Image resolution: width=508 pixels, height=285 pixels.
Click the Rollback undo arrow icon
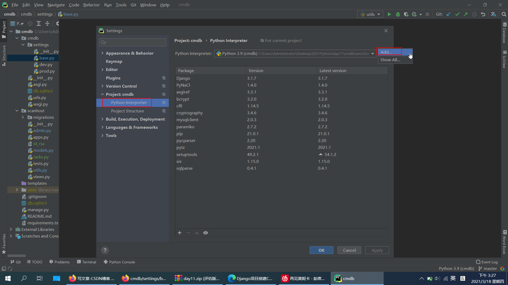(483, 14)
